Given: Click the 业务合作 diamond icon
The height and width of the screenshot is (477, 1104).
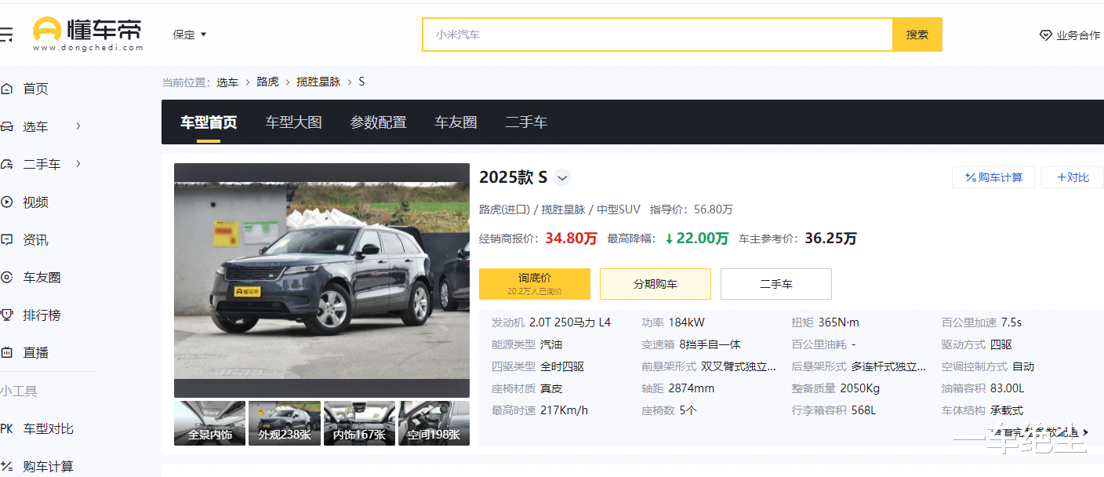Looking at the screenshot, I should click(x=1045, y=35).
